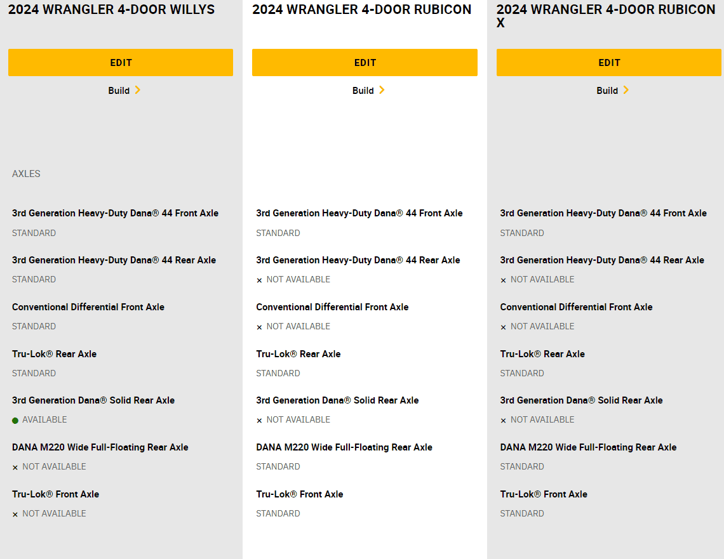Click X icon for Rubicon X Dana 44 Rear Axle
The height and width of the screenshot is (559, 724).
503,280
